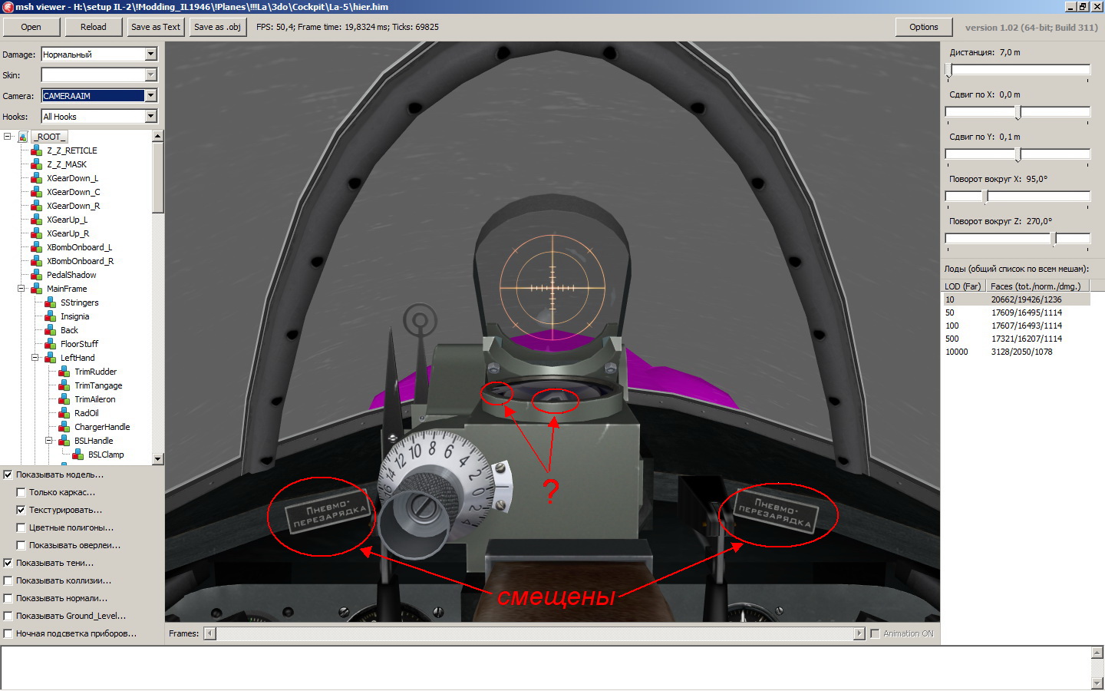Screen dimensions: 1105x691
Task: Enable 'Цветные полигоны' checkbox
Action: [21, 527]
